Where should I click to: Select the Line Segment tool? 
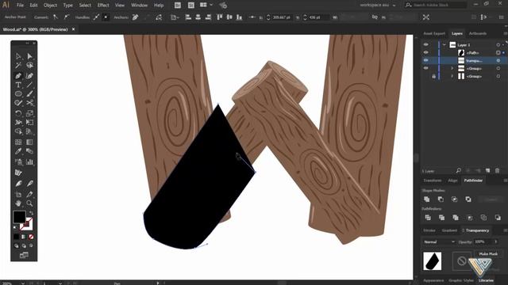point(29,85)
